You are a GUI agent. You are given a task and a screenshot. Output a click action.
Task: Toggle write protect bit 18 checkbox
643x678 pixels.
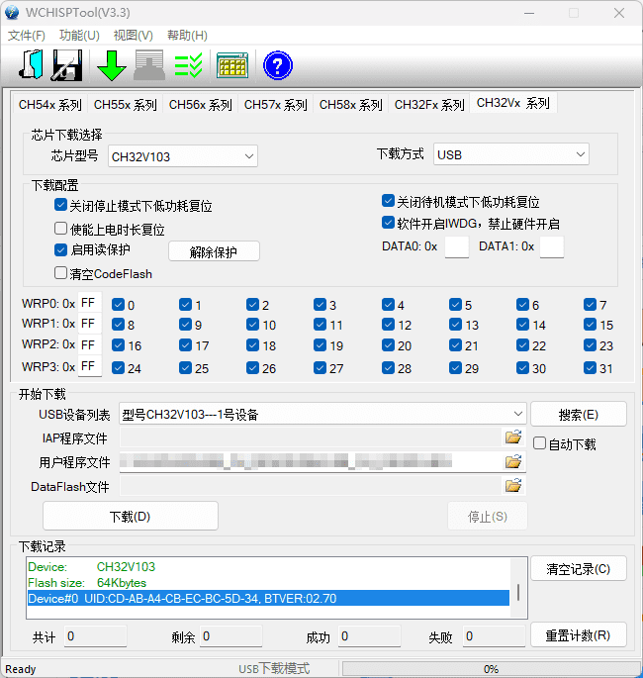[252, 344]
